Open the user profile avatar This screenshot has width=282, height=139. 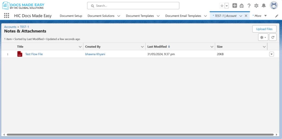274,6
